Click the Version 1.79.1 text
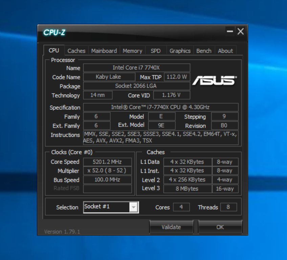Viewport: 287px width, 260px height. [62, 232]
